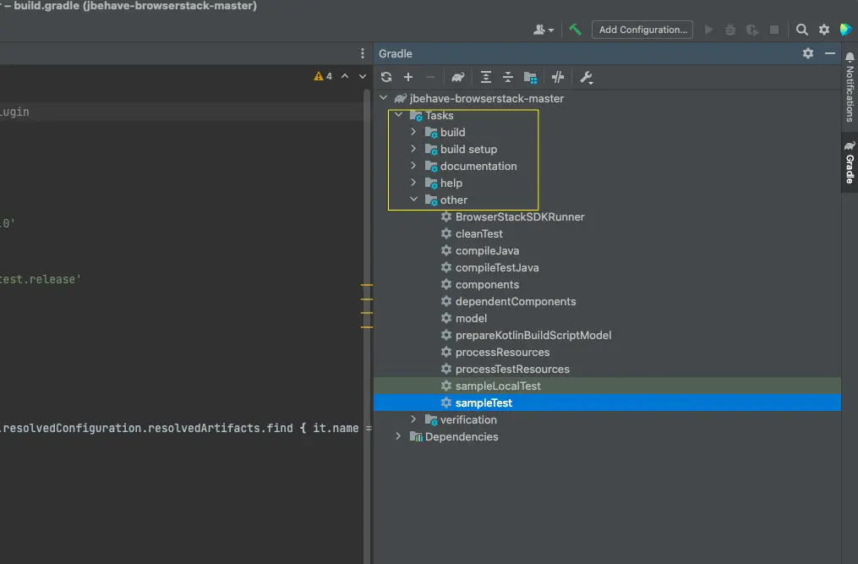This screenshot has width=858, height=564.
Task: Open the user account dropdown
Action: click(x=544, y=30)
